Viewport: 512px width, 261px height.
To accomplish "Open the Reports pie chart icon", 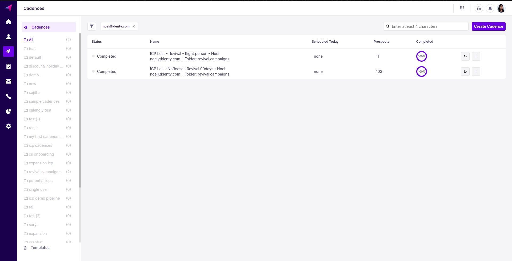I will pyautogui.click(x=9, y=111).
